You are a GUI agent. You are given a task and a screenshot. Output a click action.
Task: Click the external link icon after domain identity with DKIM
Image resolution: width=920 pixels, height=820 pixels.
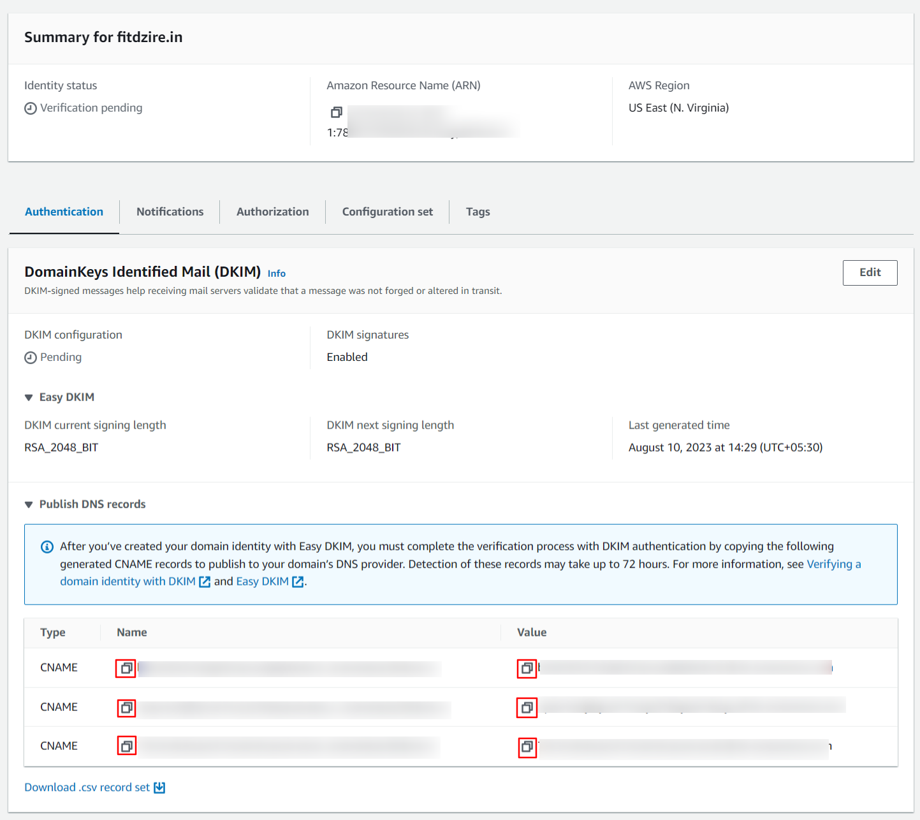205,582
